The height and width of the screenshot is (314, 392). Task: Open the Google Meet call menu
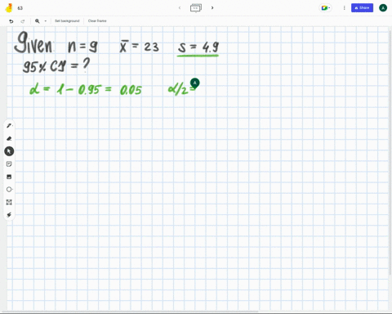pos(325,8)
